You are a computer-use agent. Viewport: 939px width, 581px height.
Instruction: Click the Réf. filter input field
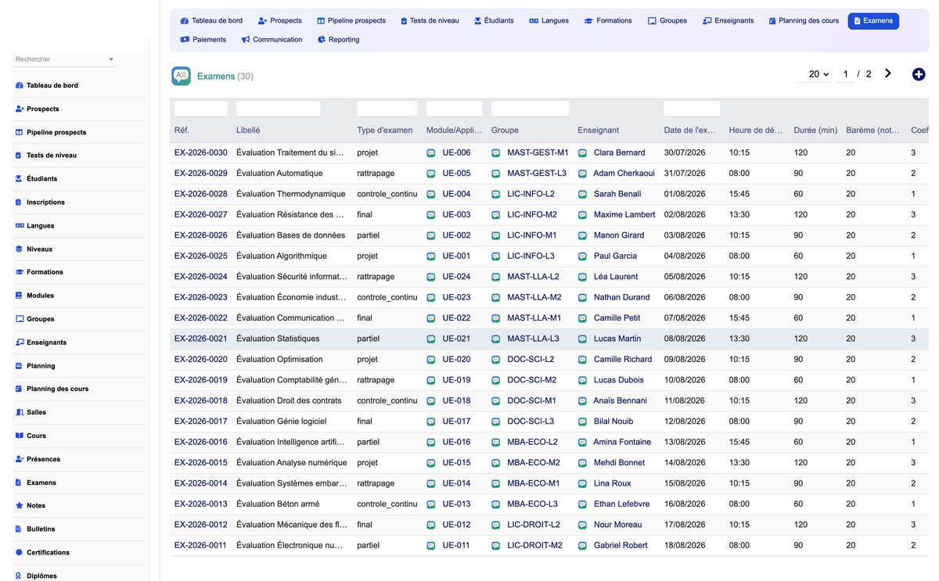[201, 109]
